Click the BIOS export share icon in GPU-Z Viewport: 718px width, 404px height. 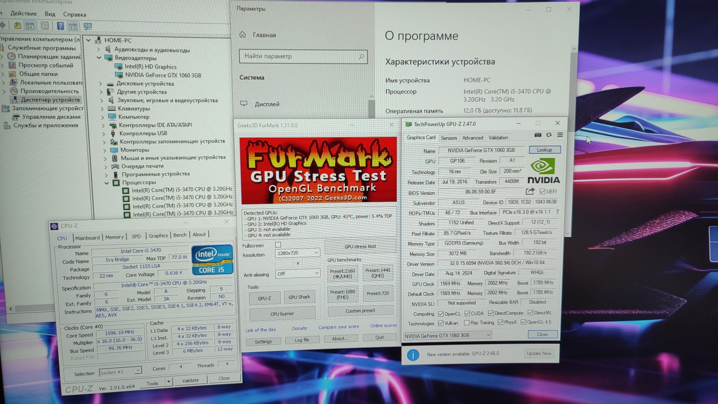coord(530,191)
